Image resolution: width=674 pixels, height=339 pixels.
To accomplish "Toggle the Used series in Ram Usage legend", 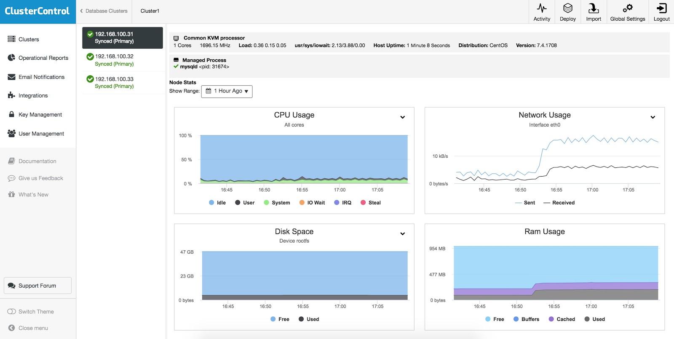I will pyautogui.click(x=594, y=319).
